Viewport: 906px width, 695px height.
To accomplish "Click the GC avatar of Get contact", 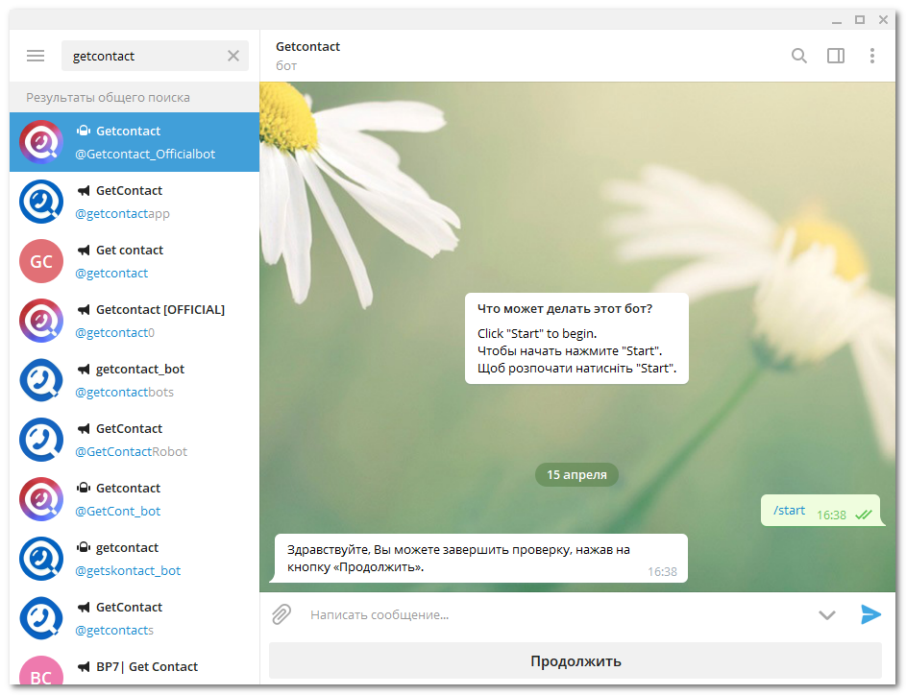I will pos(41,261).
